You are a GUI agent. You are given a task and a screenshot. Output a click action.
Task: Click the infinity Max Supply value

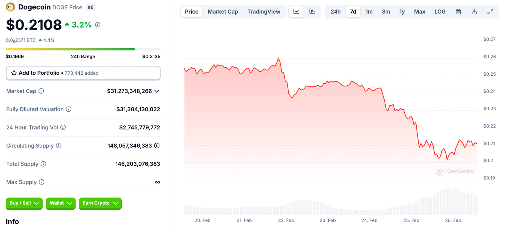[157, 182]
